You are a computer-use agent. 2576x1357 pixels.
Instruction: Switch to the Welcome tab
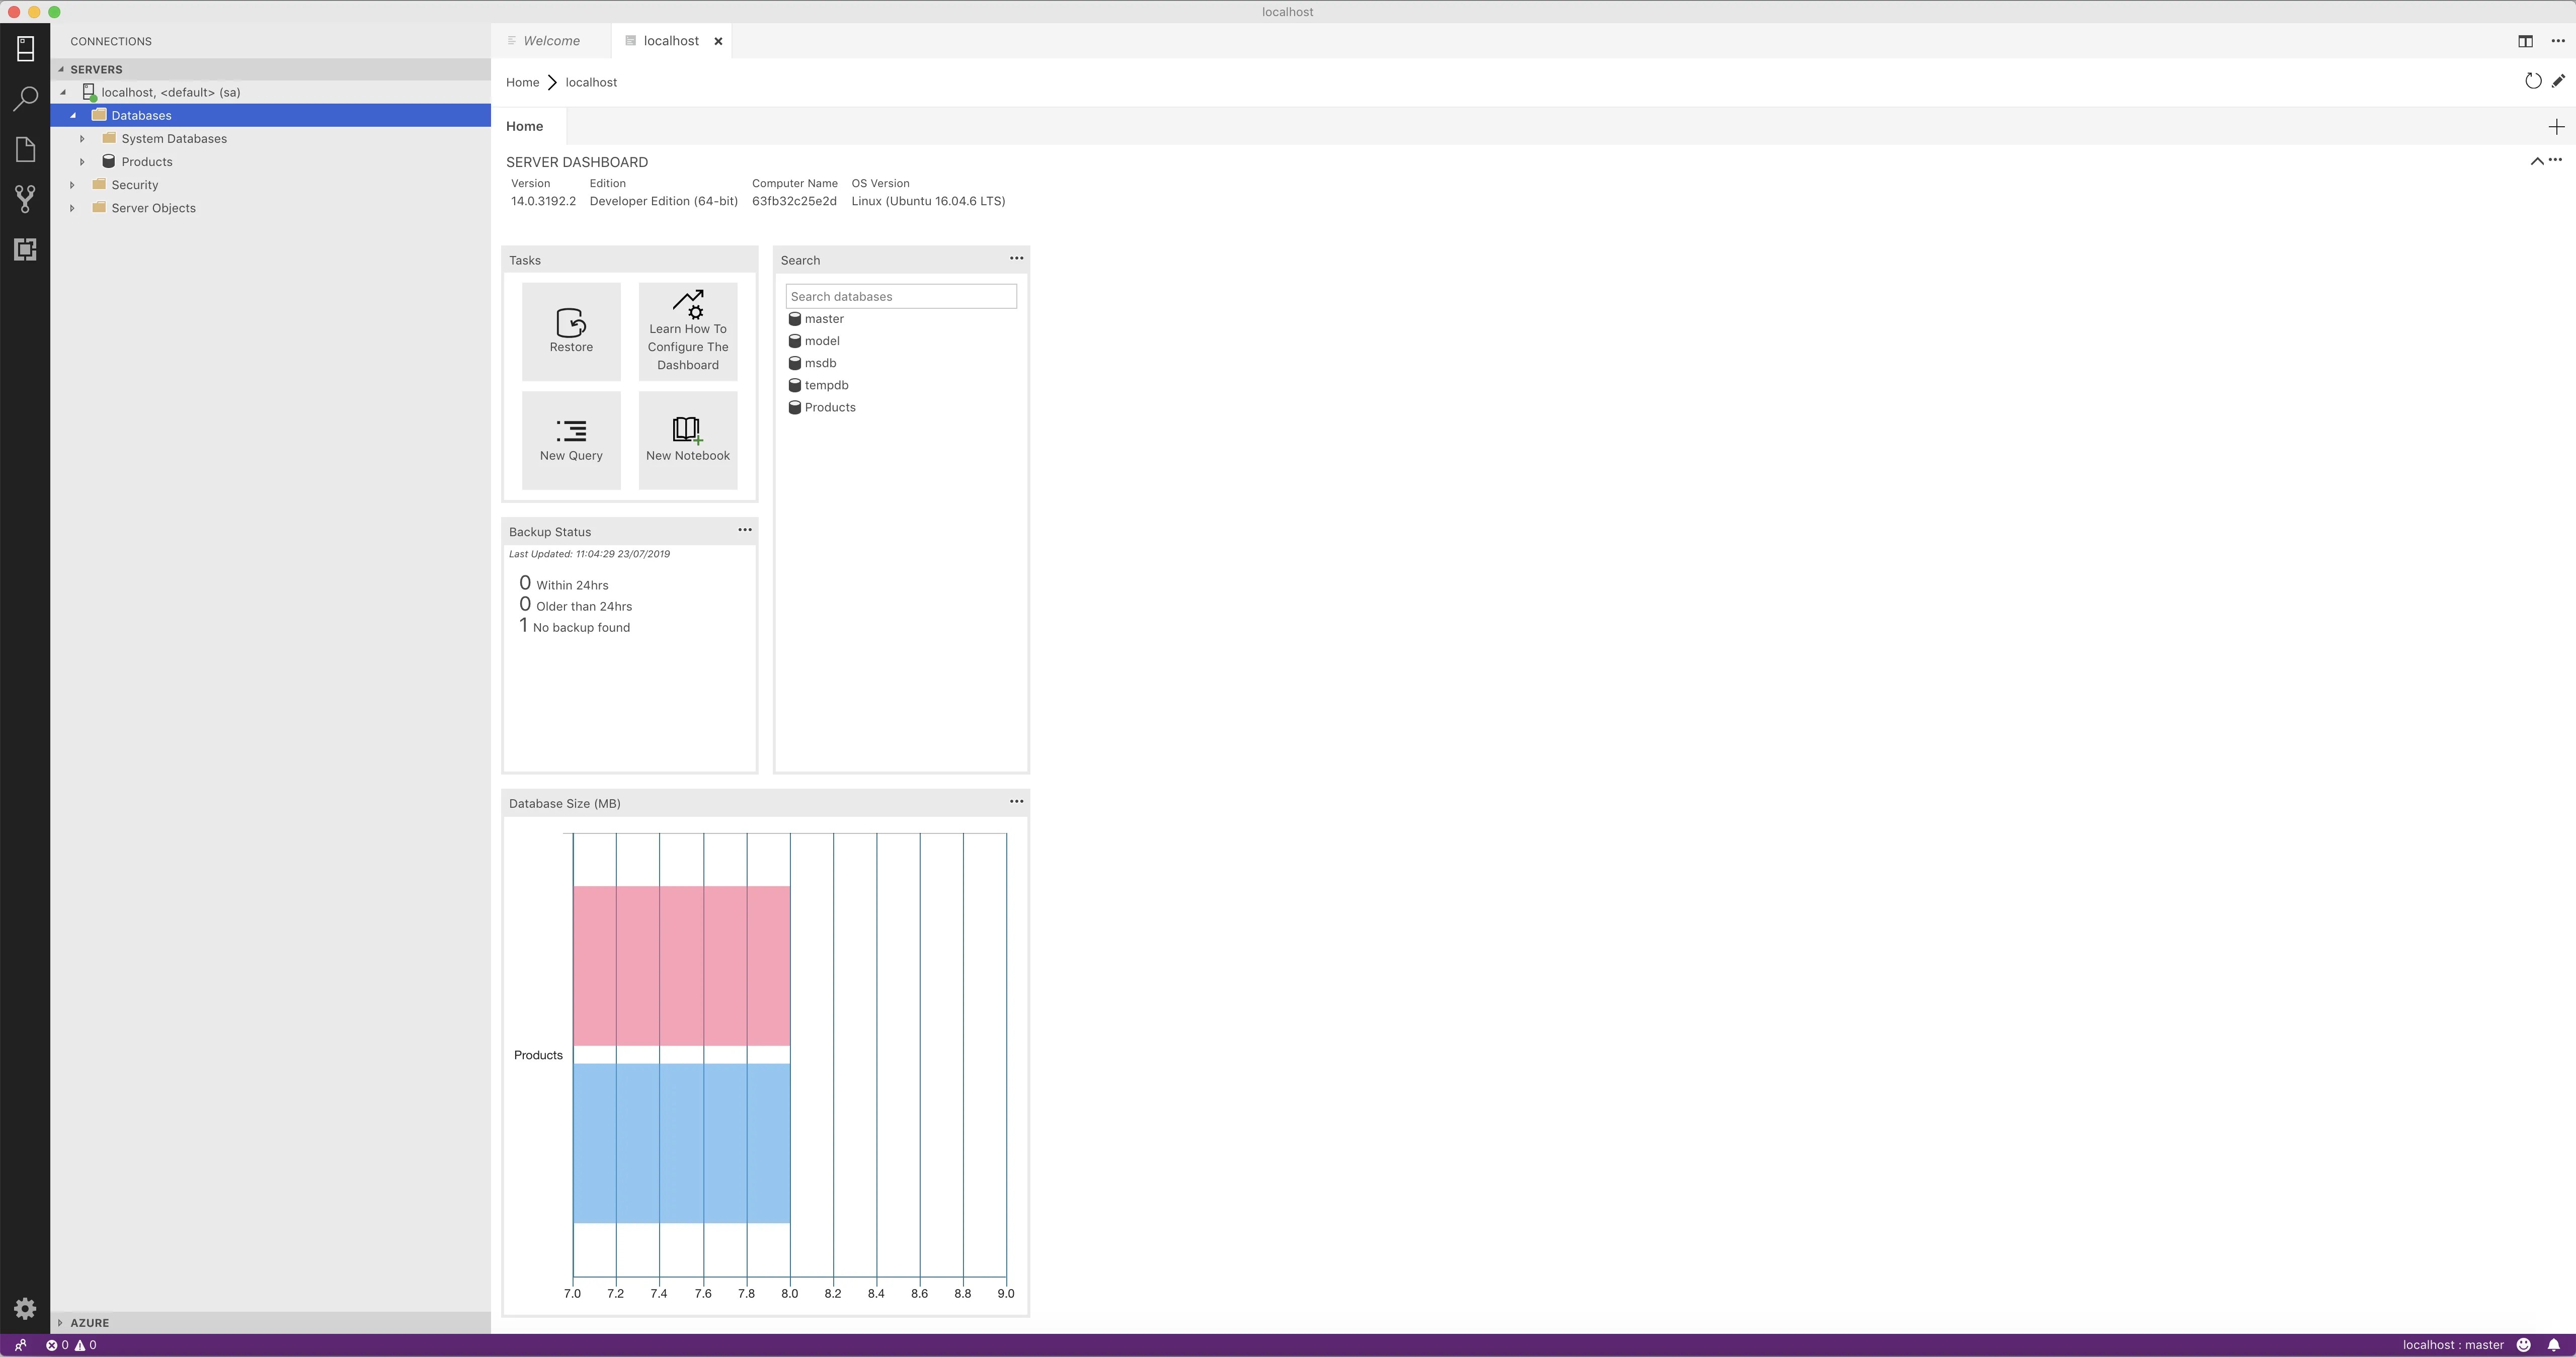[x=551, y=41]
